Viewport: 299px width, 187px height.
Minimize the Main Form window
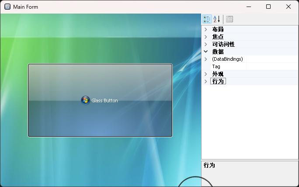pyautogui.click(x=249, y=7)
